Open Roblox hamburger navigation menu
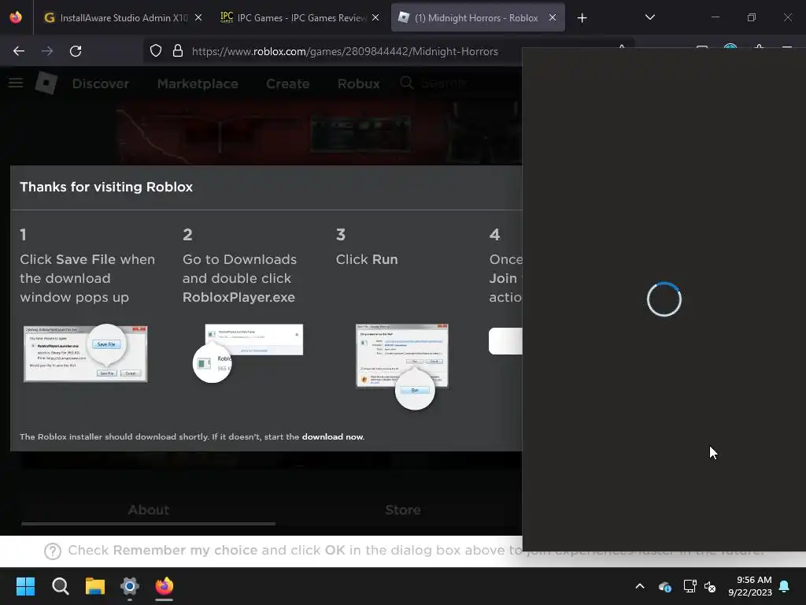Screen dimensions: 806x605 click(16, 83)
